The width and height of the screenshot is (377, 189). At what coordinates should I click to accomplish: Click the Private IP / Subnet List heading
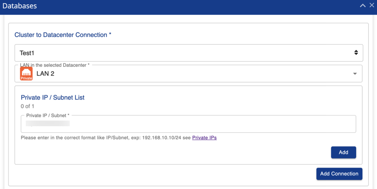point(52,97)
